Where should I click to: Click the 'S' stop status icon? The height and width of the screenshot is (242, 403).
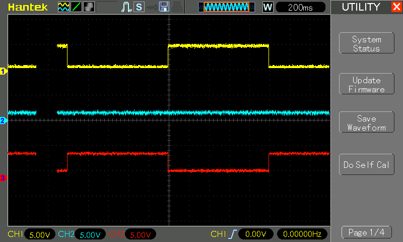point(139,7)
